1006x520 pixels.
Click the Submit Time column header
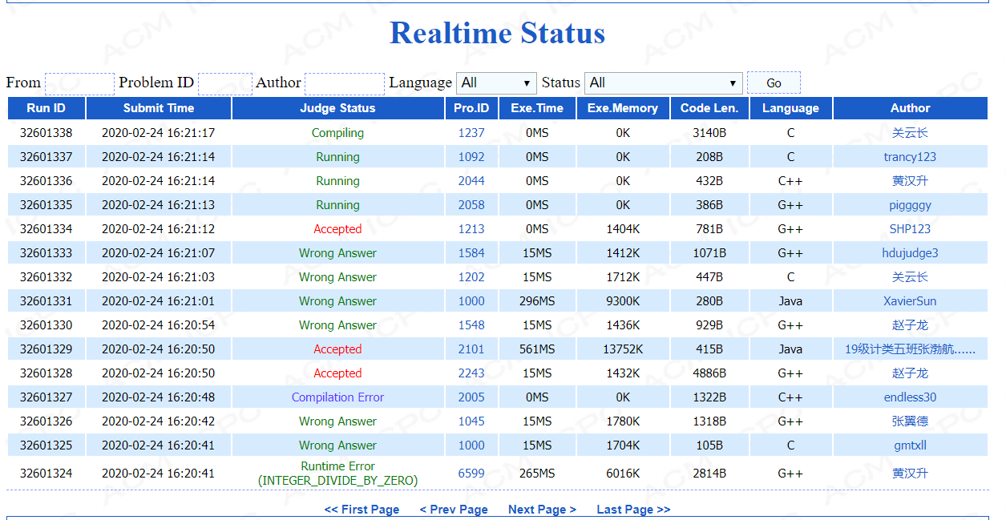[x=159, y=108]
